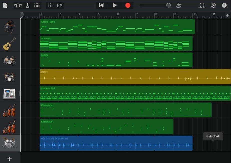This screenshot has height=163, width=231.
Task: Select the first Cinematic strings track icon
Action: (x=9, y=110)
